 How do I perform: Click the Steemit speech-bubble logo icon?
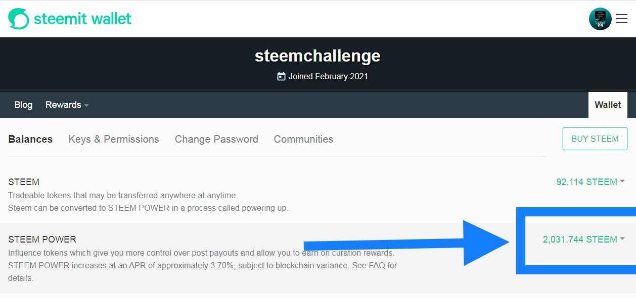(x=19, y=19)
